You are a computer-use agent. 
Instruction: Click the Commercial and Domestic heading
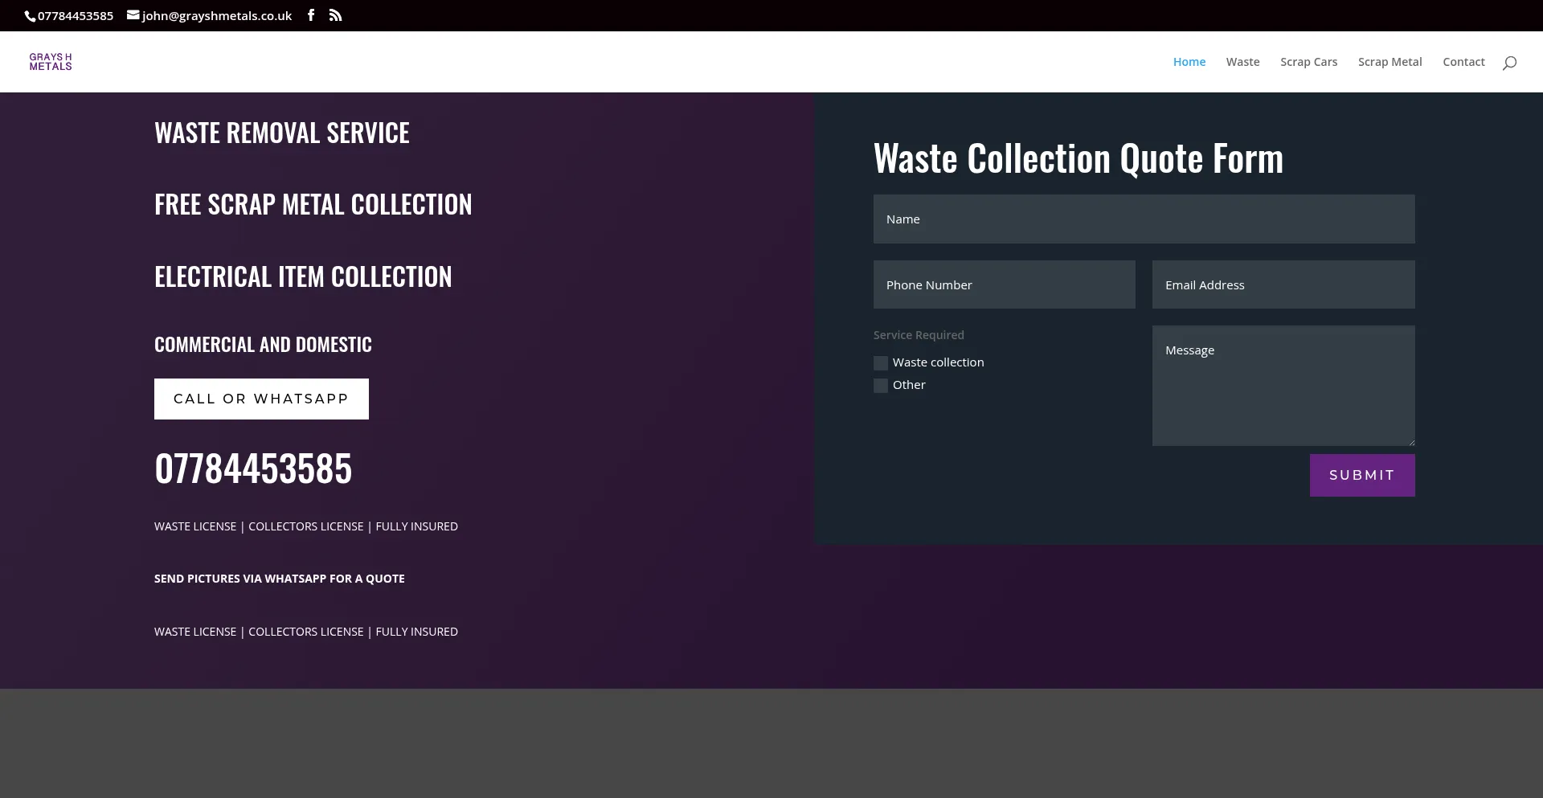(x=263, y=344)
